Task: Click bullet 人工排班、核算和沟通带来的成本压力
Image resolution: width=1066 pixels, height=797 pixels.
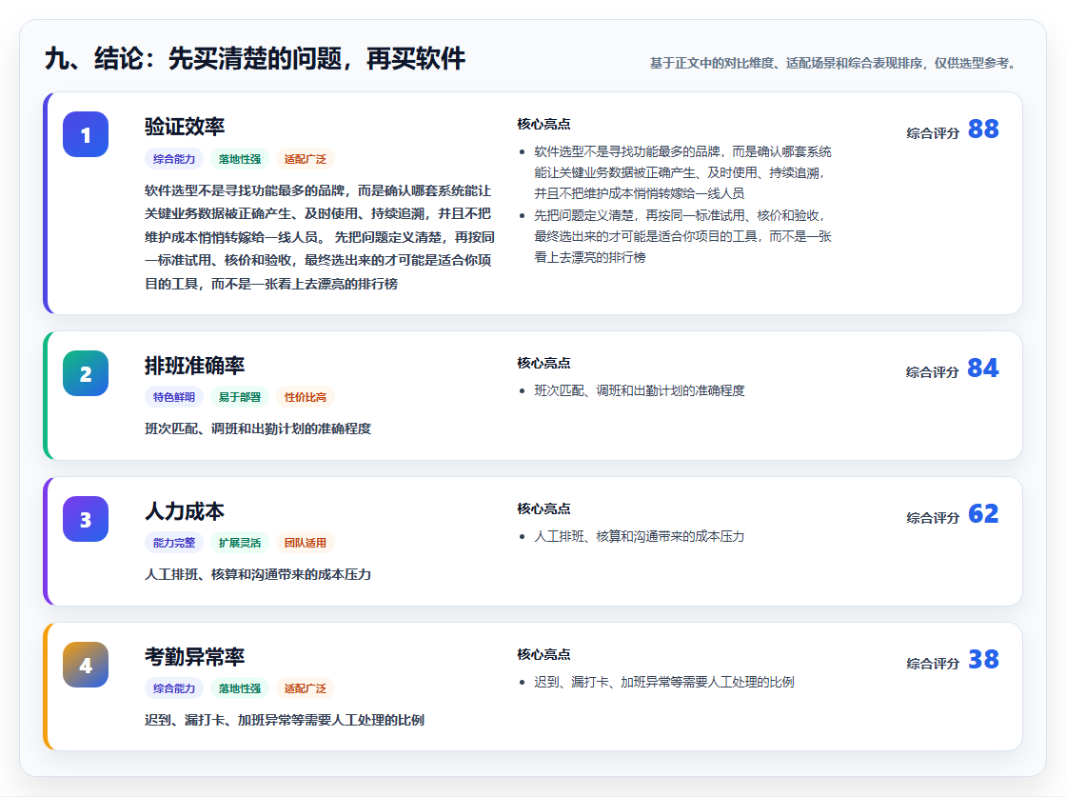Action: [x=639, y=536]
